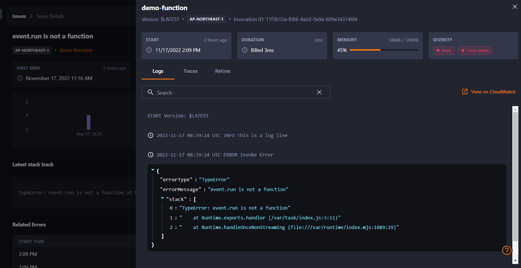521x268 pixels.
Task: Click the clock icon on ERROR log line
Action: [150, 155]
